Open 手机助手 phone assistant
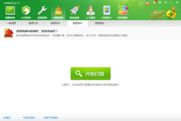Viewport: 181px width, 121px height. [x=106, y=12]
